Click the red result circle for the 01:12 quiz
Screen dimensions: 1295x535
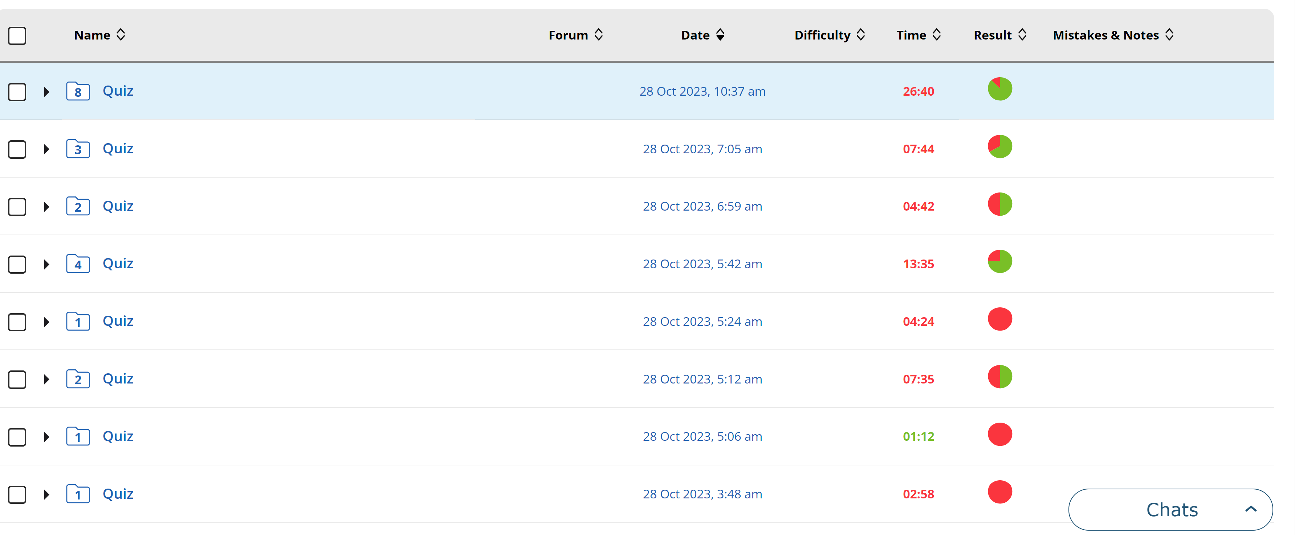tap(999, 435)
